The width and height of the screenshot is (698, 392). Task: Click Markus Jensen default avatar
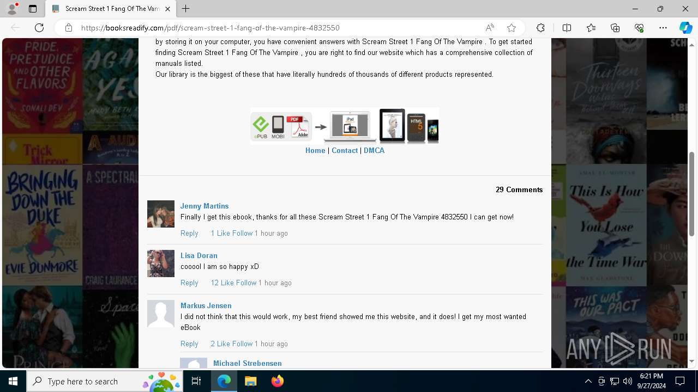pyautogui.click(x=161, y=314)
